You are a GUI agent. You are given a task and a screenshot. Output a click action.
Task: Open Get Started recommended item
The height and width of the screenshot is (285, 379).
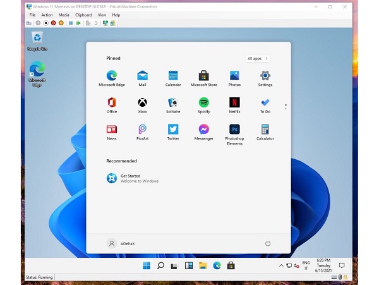133,178
